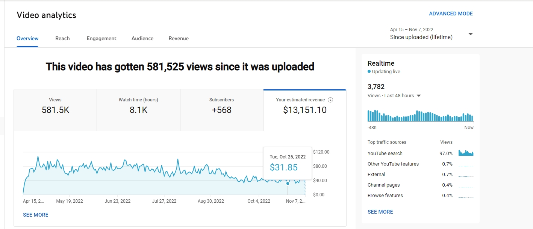Viewport: 533px width, 229px height.
Task: Select the Subscribers metric card
Action: coord(221,106)
